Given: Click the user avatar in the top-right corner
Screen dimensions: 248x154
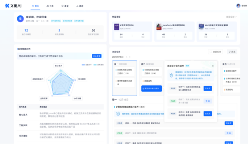Looking at the screenshot, I should coord(238,6).
